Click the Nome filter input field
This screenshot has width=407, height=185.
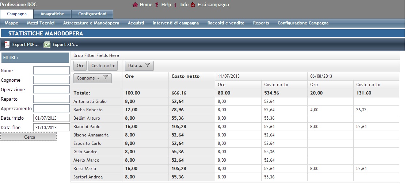(x=51, y=70)
